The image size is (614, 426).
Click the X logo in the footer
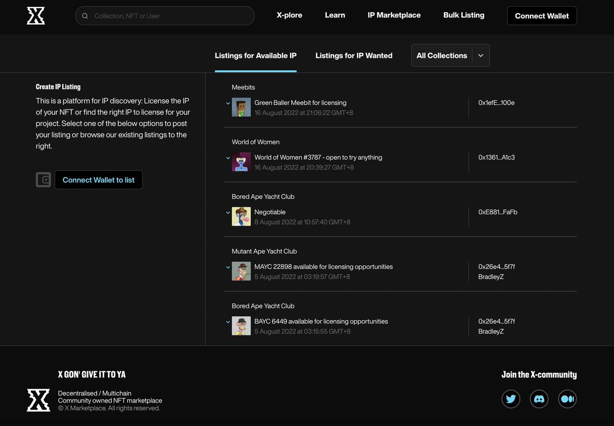click(x=38, y=400)
